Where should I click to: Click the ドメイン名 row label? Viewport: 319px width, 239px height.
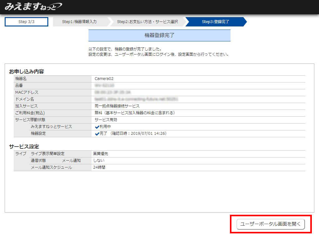pyautogui.click(x=25, y=99)
